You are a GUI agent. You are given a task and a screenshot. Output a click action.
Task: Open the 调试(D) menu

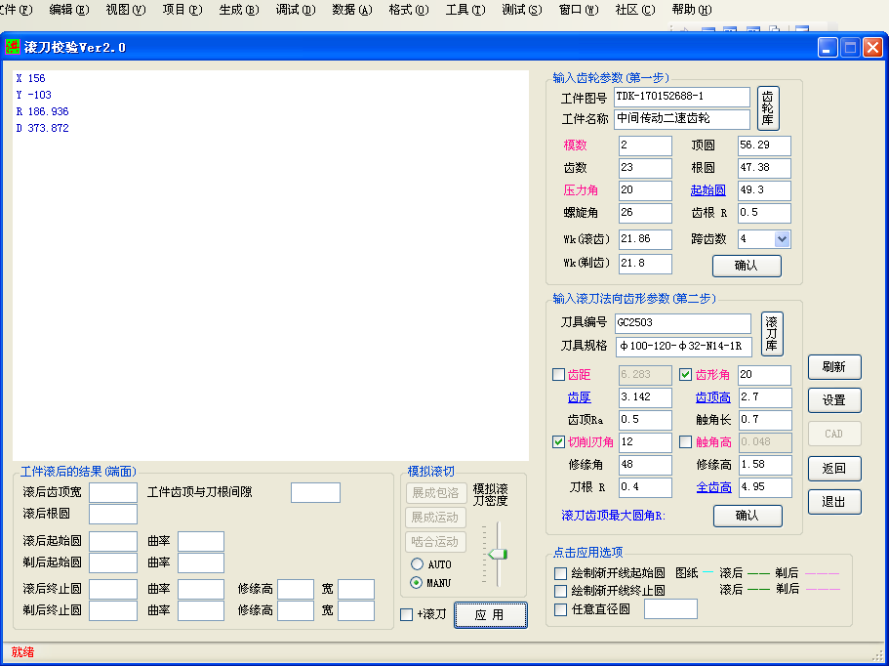(x=296, y=10)
